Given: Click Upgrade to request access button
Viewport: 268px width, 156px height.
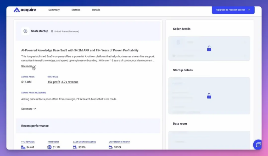Looking at the screenshot, I should pos(231,10).
